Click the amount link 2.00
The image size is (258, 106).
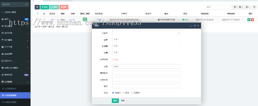click(x=73, y=20)
